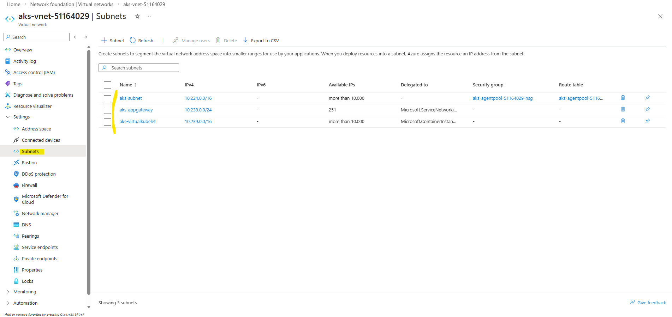Pin the aks-appgateway subnet row
The width and height of the screenshot is (672, 317).
point(648,109)
